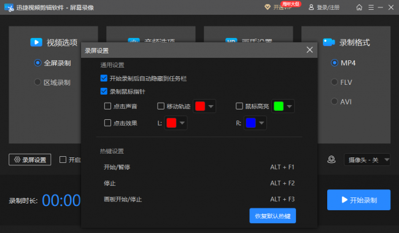Click the user login/register icon
The image size is (399, 233).
pyautogui.click(x=311, y=7)
